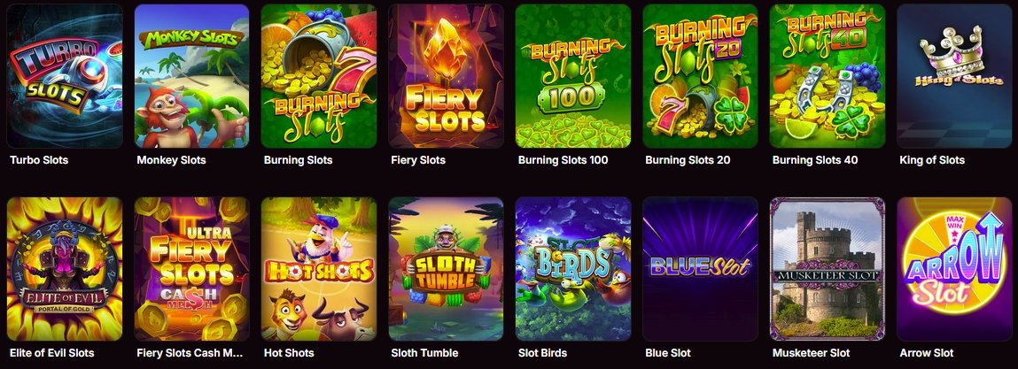Select the Monkey Slots game image
Image resolution: width=1018 pixels, height=369 pixels.
(x=191, y=76)
